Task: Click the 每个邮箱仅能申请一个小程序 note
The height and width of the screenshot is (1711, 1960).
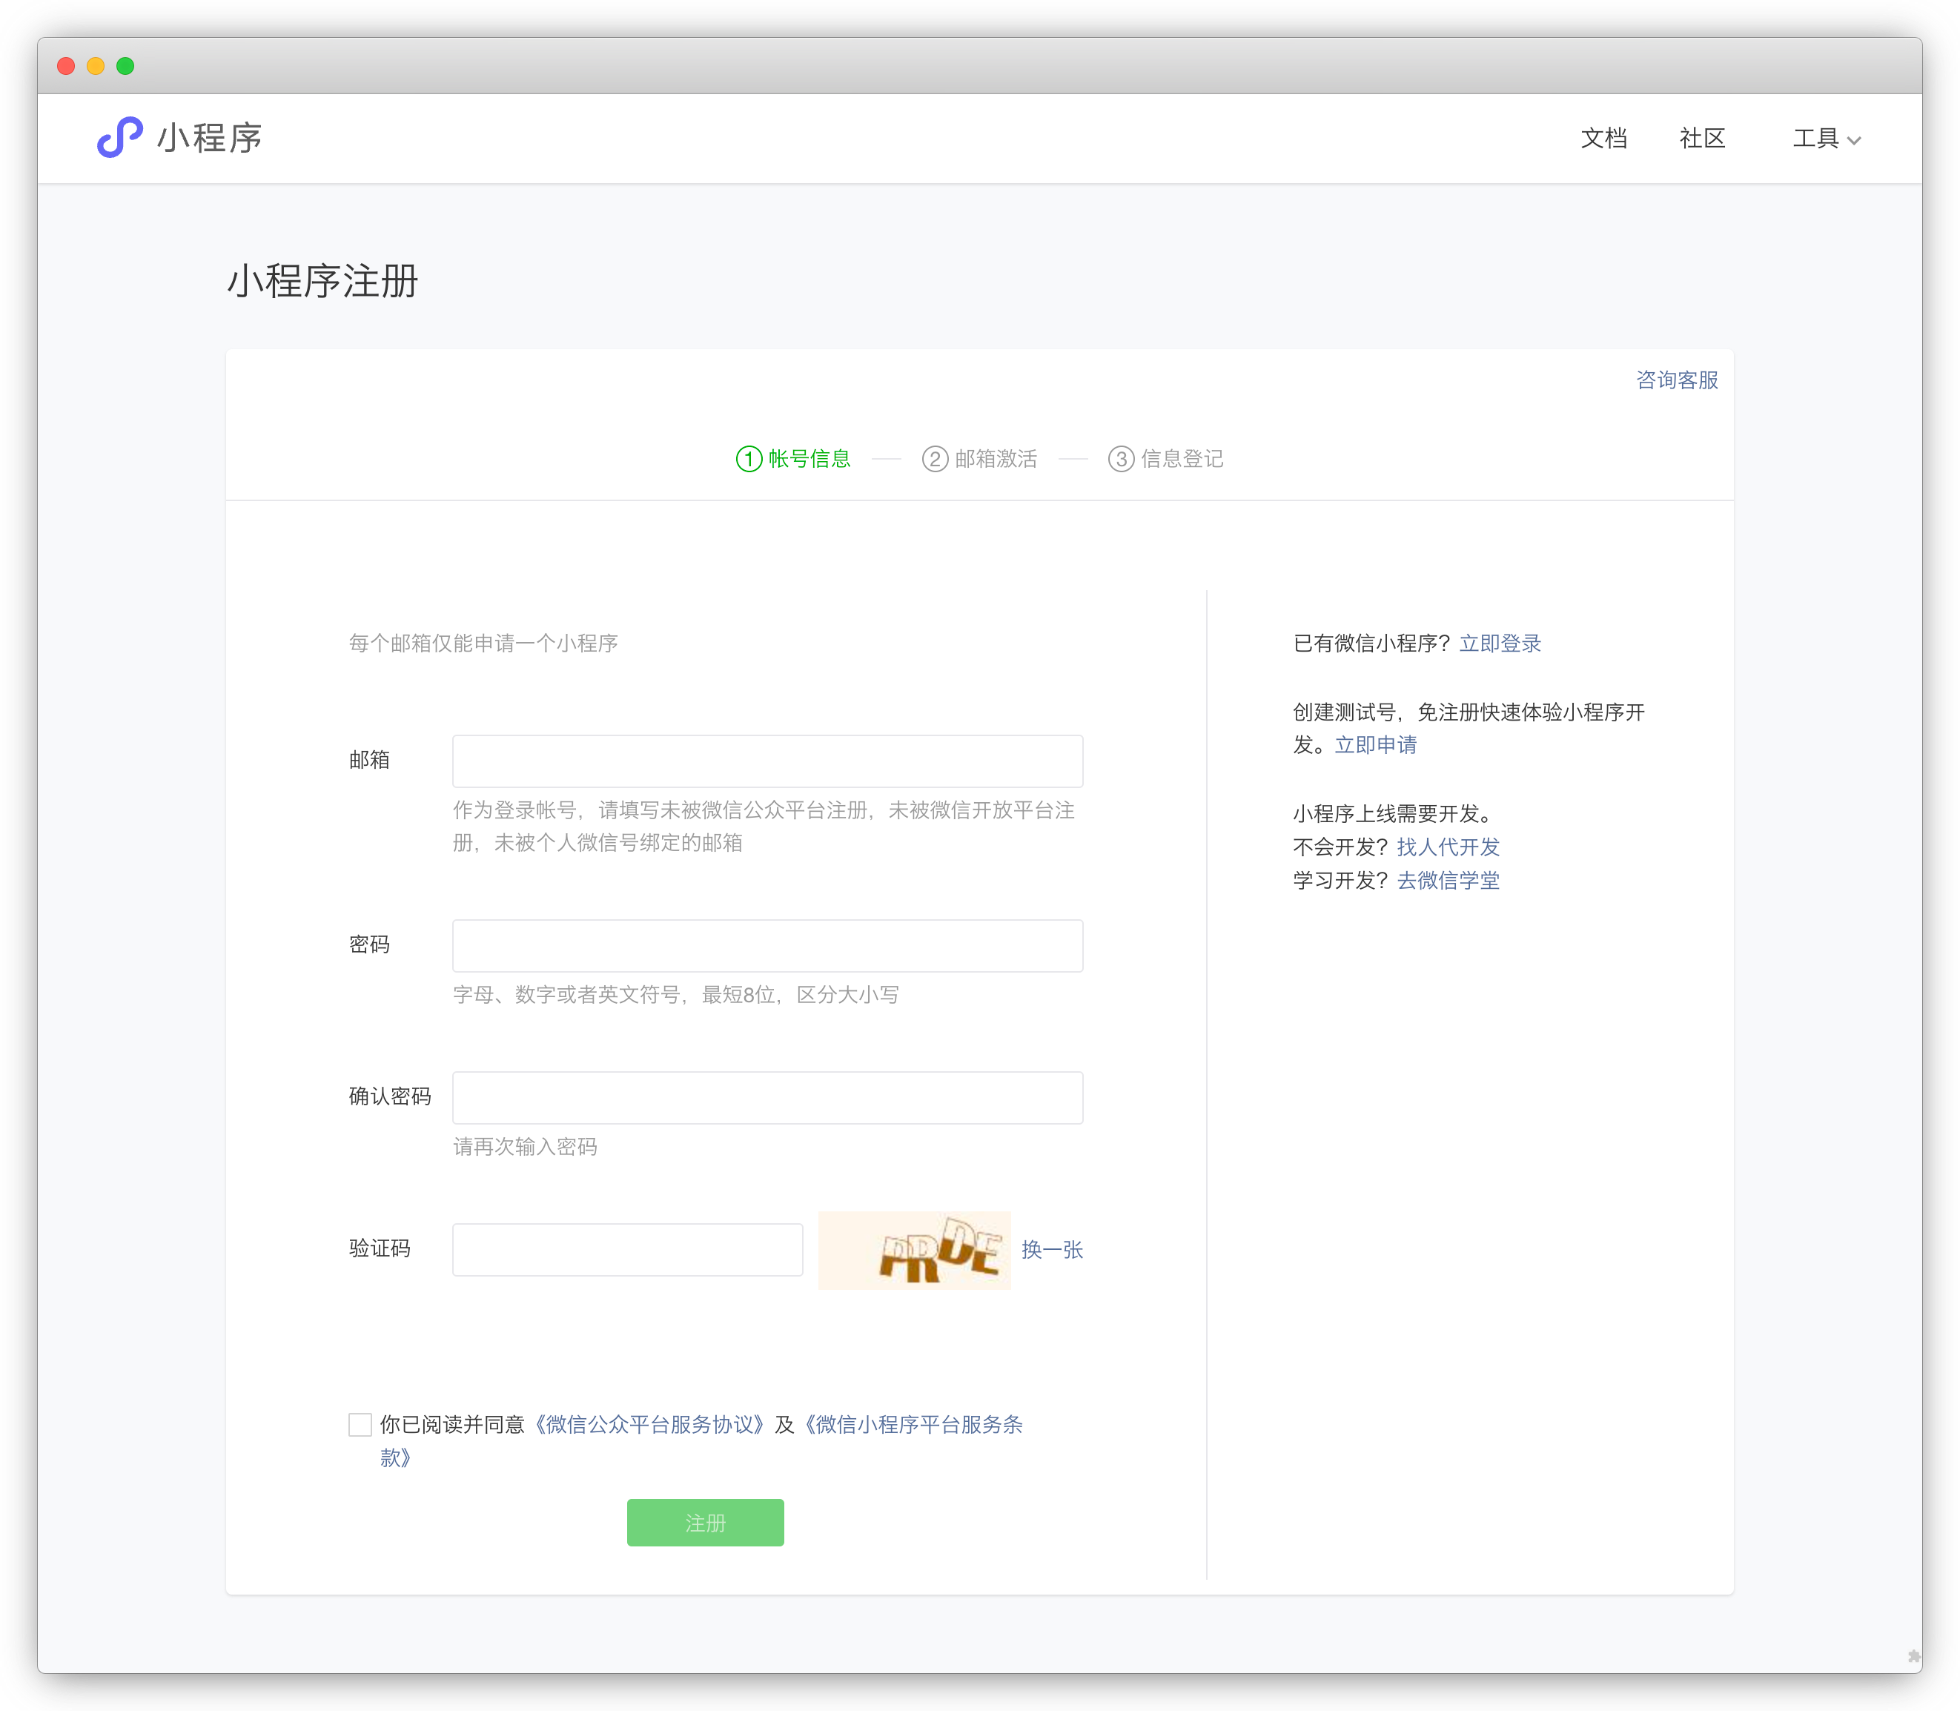Action: pyautogui.click(x=483, y=643)
